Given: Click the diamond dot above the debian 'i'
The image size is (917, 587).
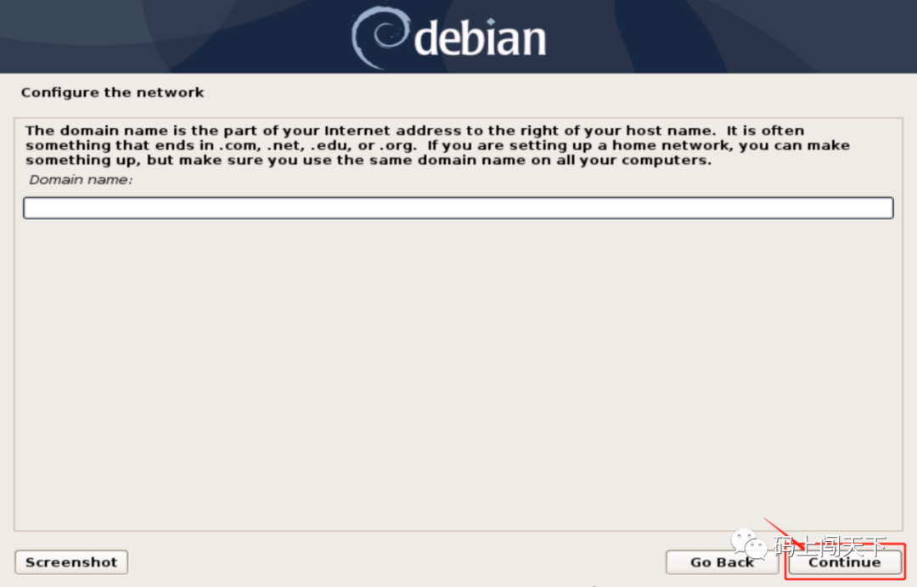Looking at the screenshot, I should 491,21.
